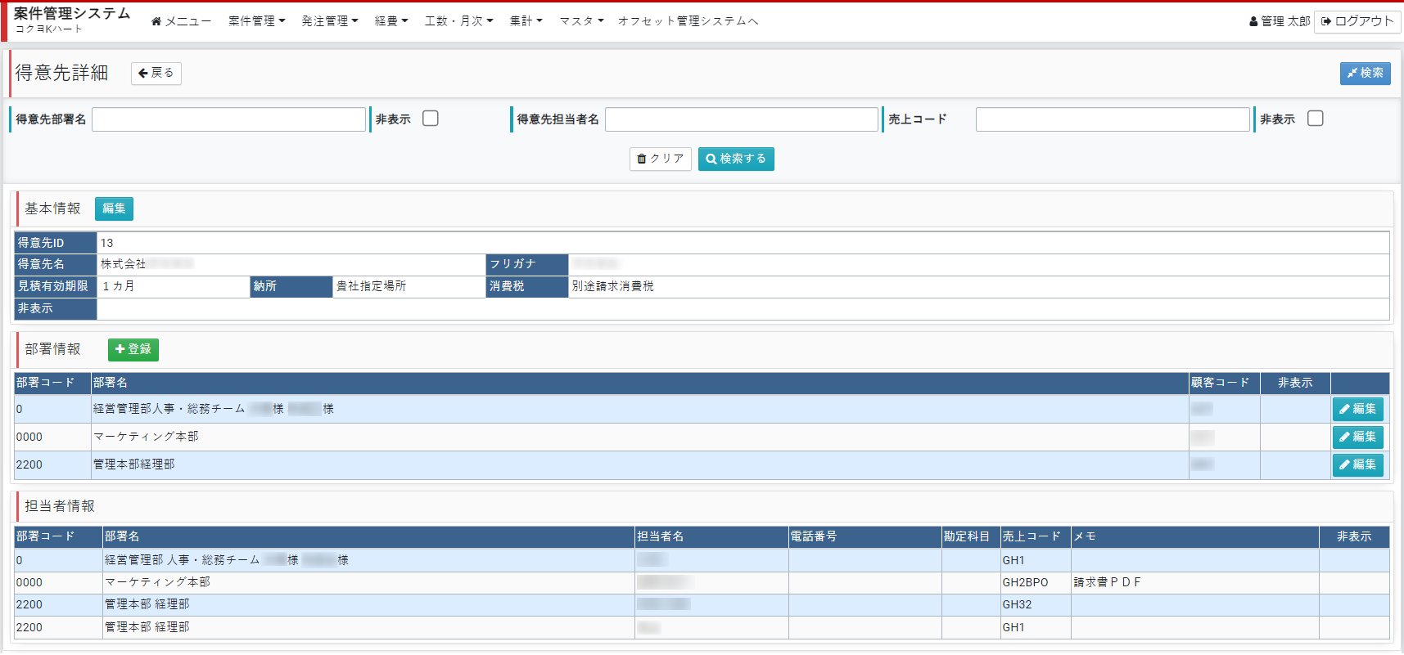Open the 経費 menu
The image size is (1404, 655).
click(391, 21)
